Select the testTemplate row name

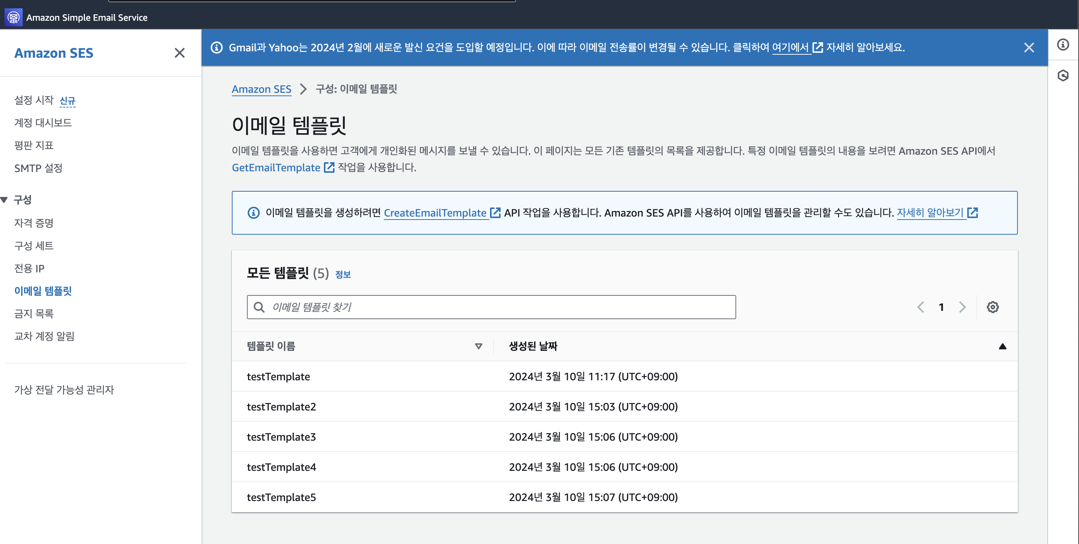(x=278, y=376)
